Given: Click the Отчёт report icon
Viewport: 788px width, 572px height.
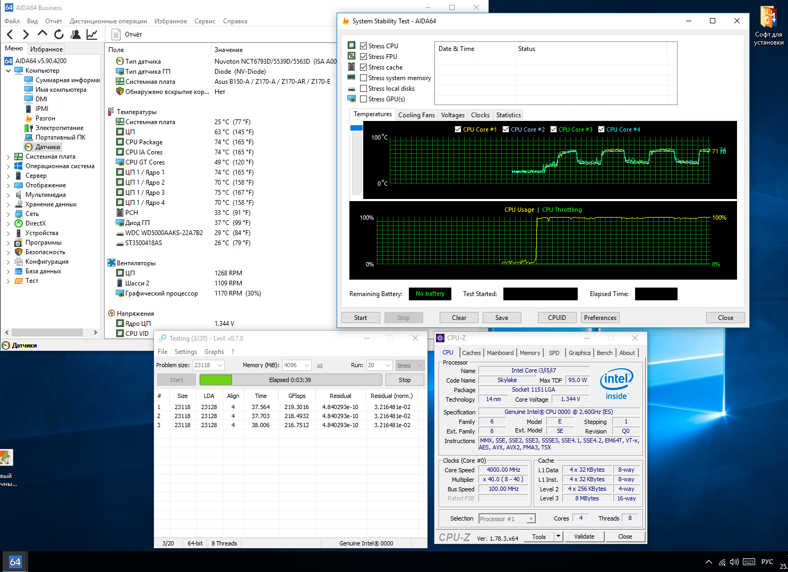Looking at the screenshot, I should click(116, 34).
